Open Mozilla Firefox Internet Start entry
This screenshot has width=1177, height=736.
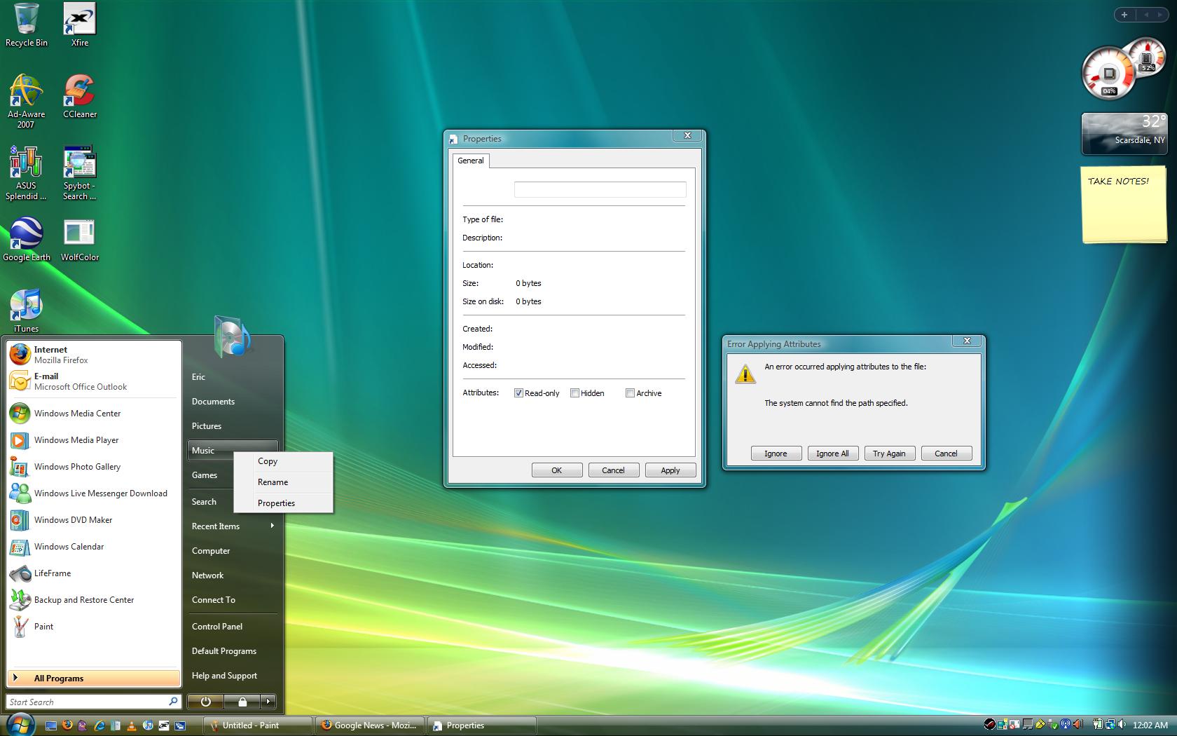point(94,355)
